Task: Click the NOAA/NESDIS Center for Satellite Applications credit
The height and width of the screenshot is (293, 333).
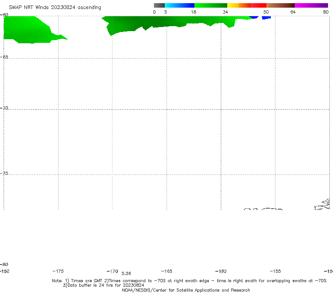Action: click(x=186, y=290)
